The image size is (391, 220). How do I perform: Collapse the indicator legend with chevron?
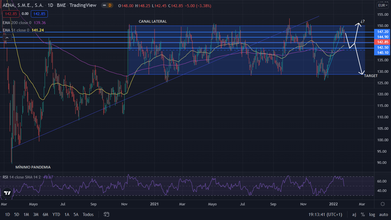point(8,37)
